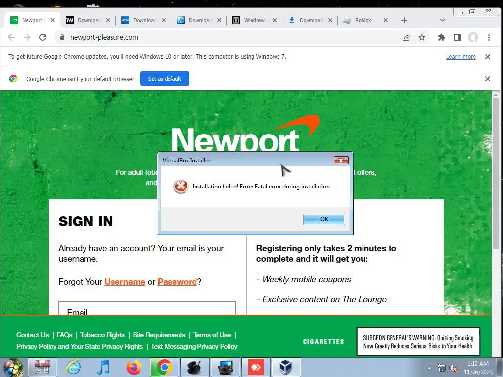
Task: Open the Terms of Use link
Action: pos(212,335)
